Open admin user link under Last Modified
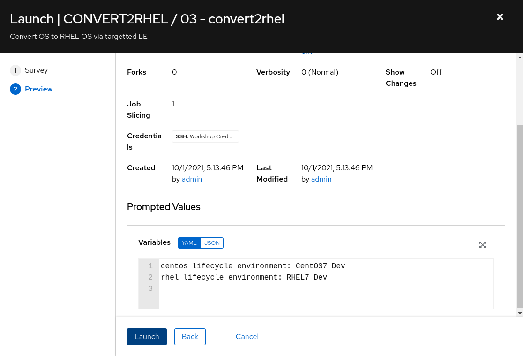The image size is (523, 356). pos(321,179)
